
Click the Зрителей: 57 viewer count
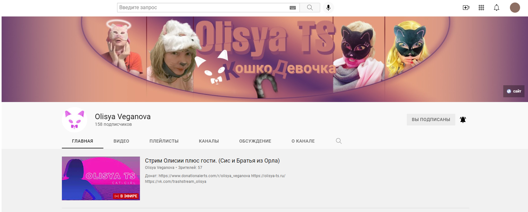coord(190,168)
